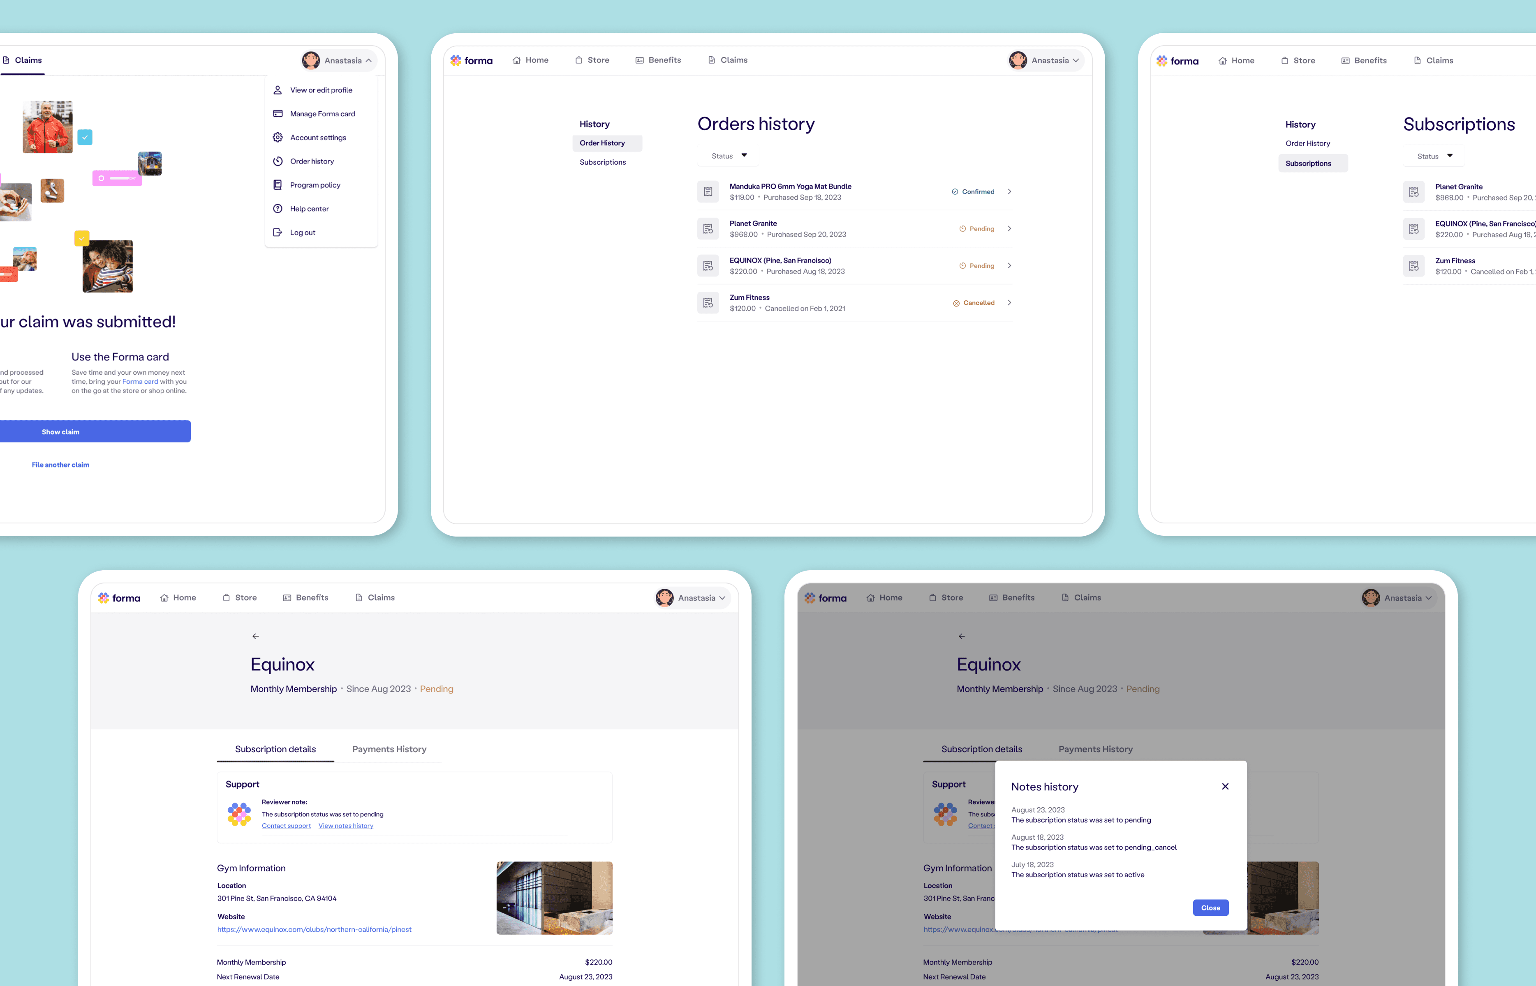Viewport: 1536px width, 986px height.
Task: Collapse the open Anastasia profile menu
Action: coord(339,61)
